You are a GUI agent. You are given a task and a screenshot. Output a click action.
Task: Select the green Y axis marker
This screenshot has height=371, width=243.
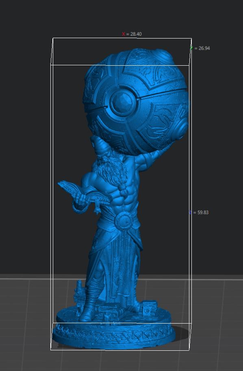[191, 48]
